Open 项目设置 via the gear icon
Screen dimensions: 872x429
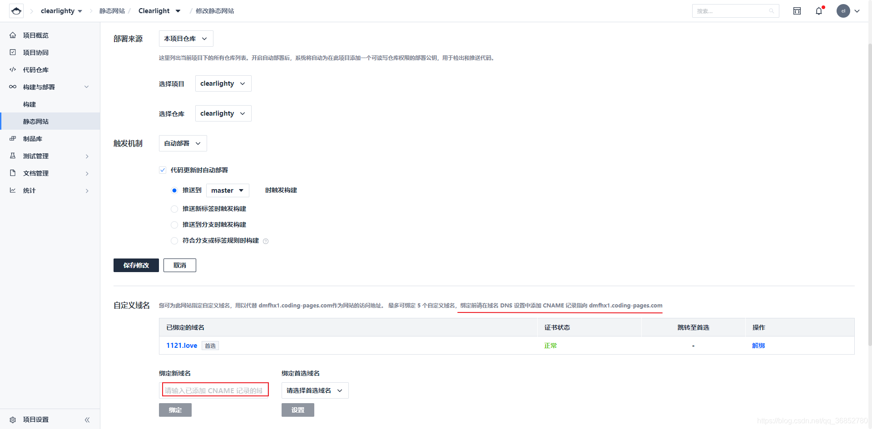click(13, 419)
